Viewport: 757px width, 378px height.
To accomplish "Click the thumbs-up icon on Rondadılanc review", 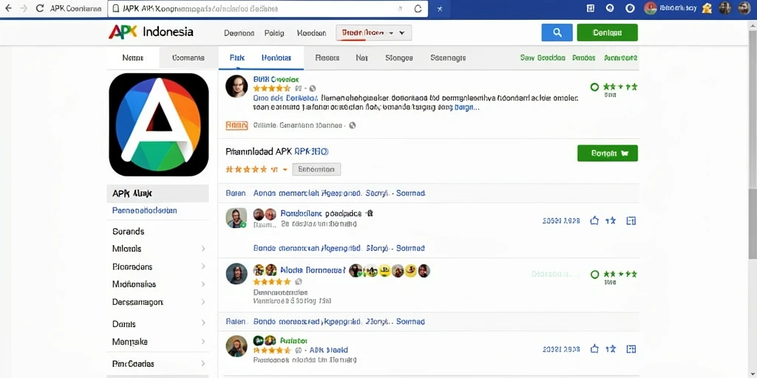I will (x=594, y=220).
